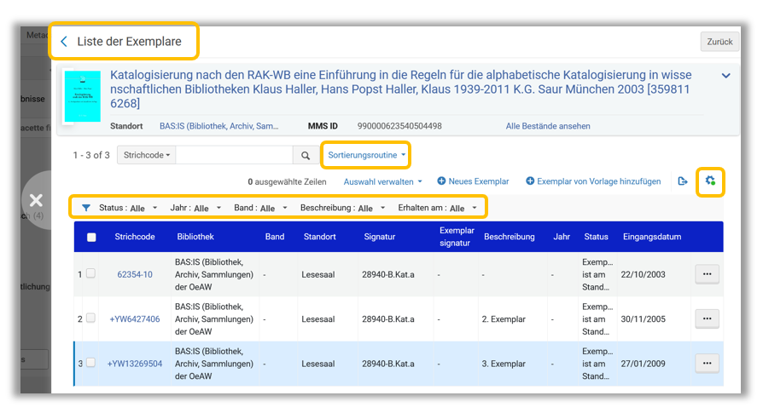Toggle select-all checkbox in table header
The height and width of the screenshot is (413, 763).
point(91,238)
